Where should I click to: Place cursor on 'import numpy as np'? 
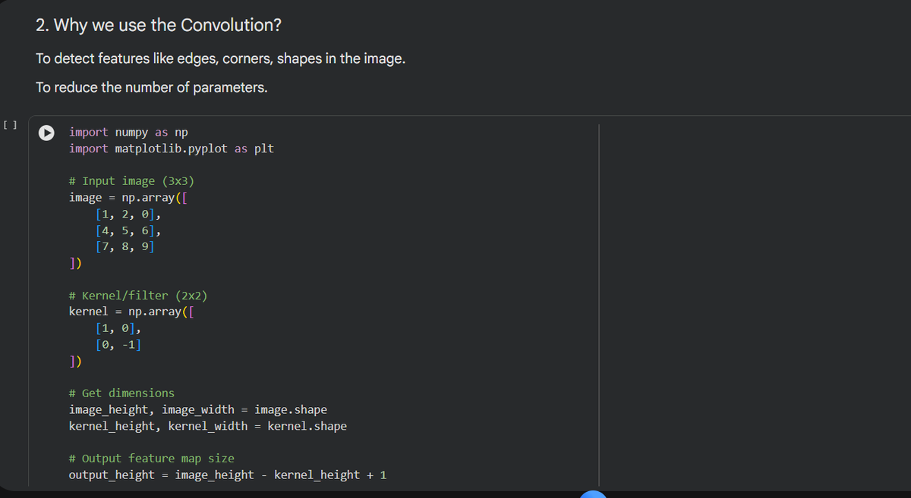click(128, 132)
